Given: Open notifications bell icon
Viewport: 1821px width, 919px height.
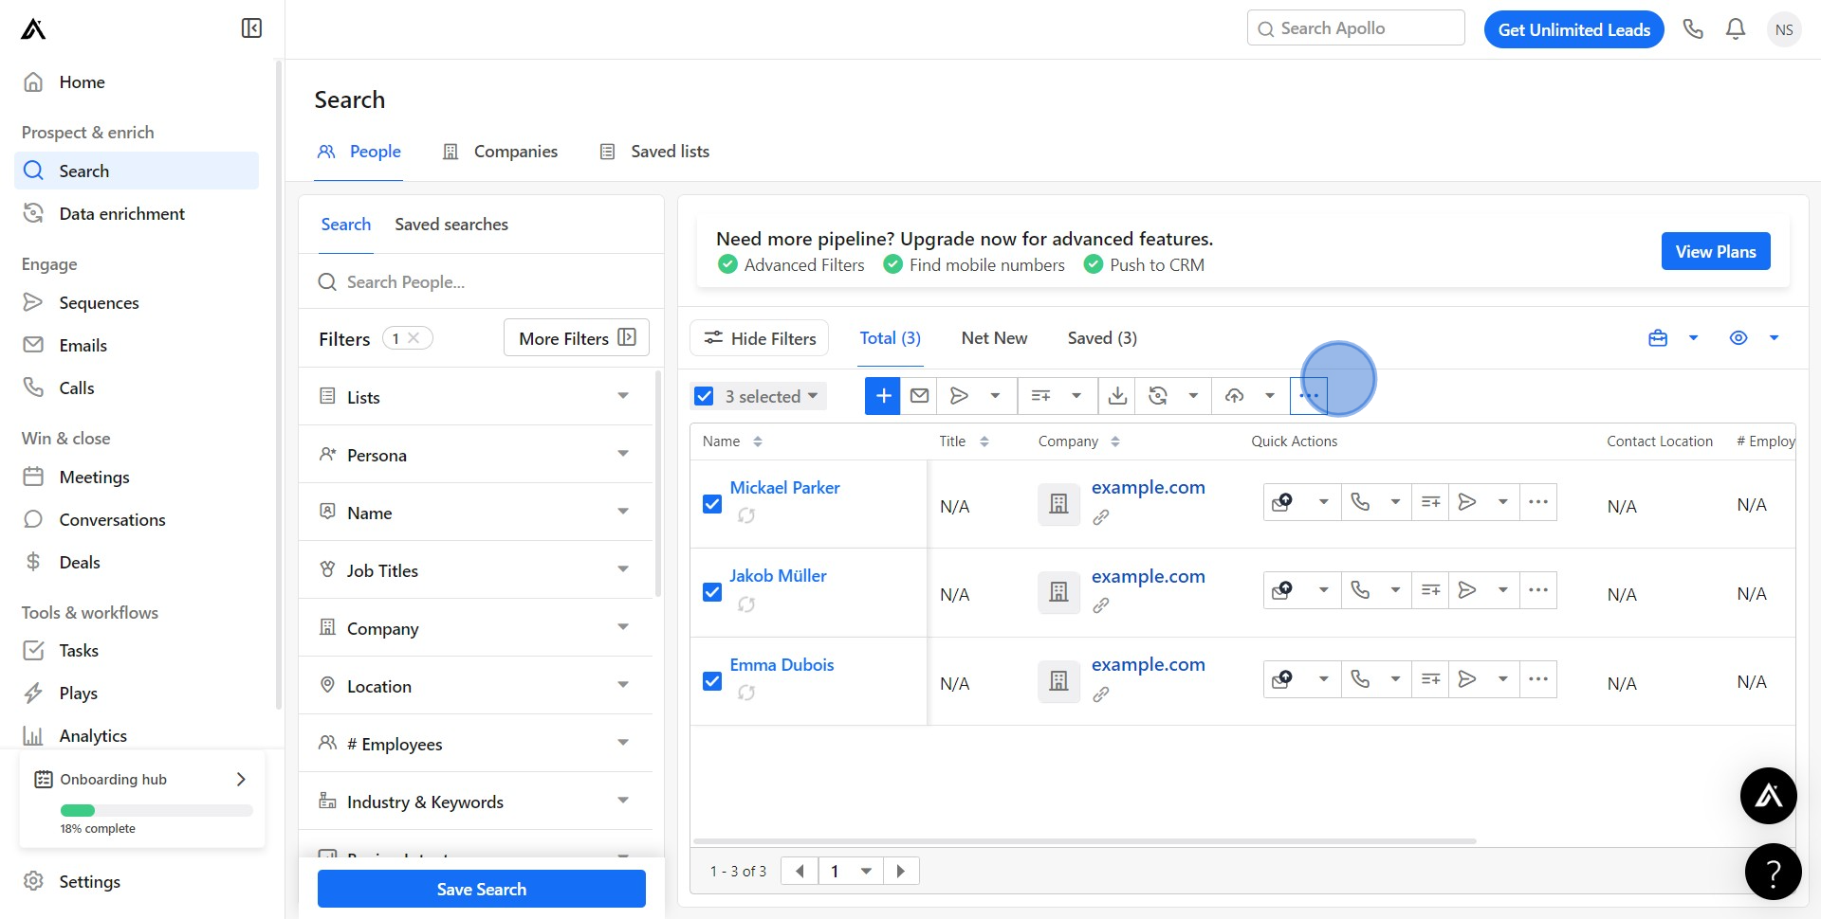Looking at the screenshot, I should (1736, 29).
